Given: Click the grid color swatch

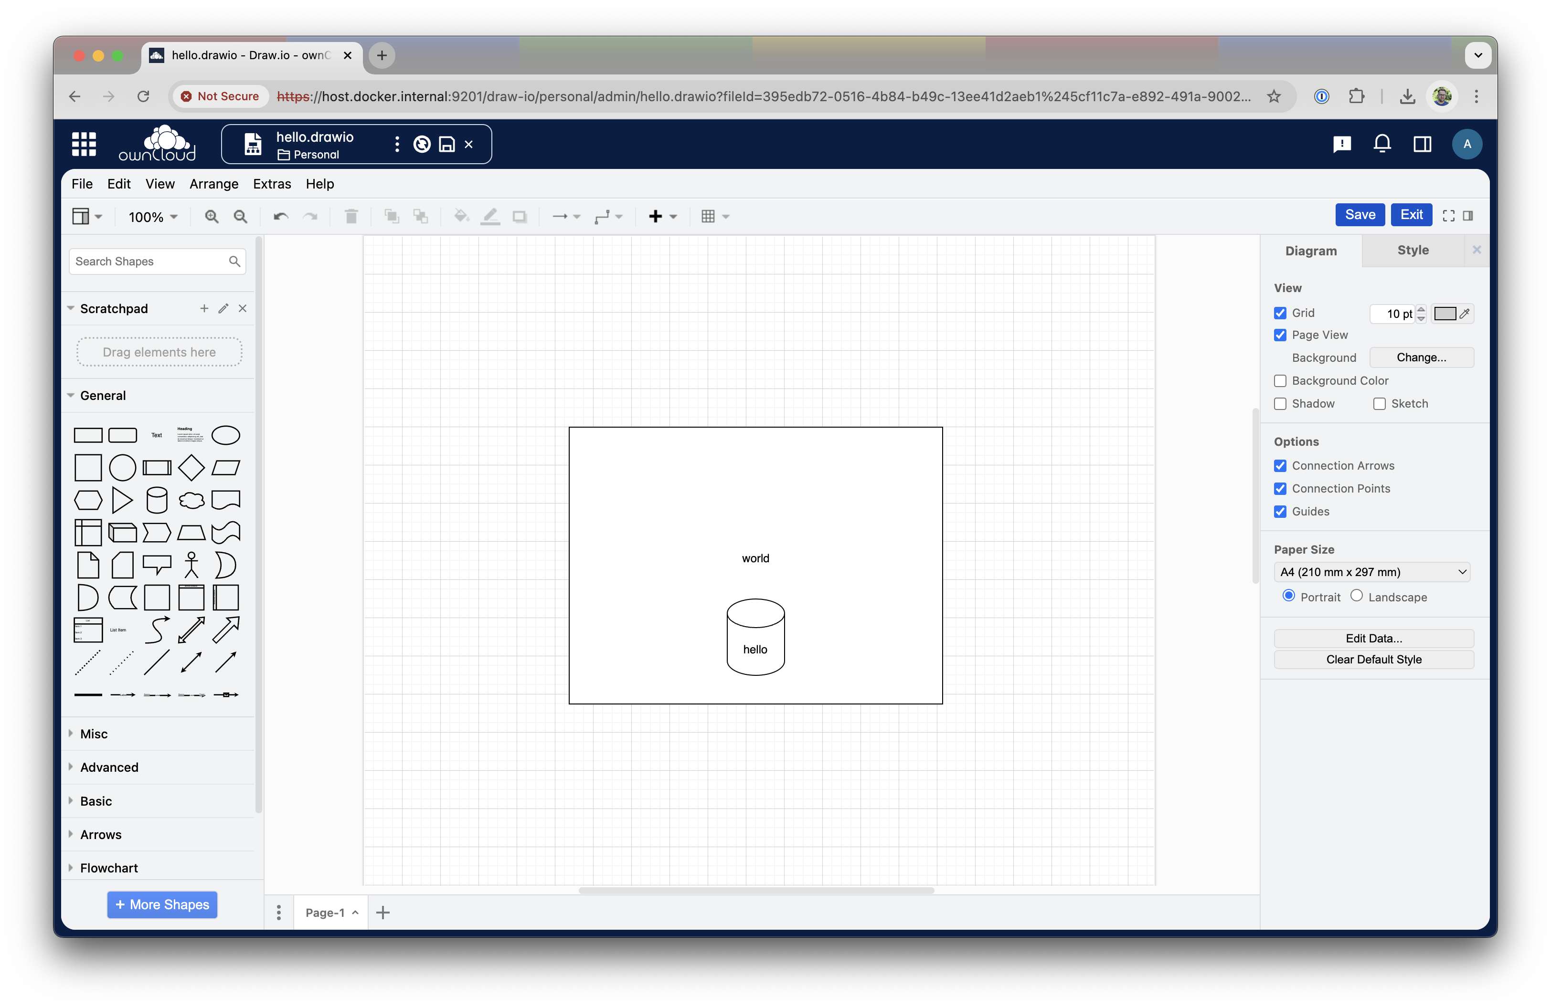Looking at the screenshot, I should (x=1445, y=314).
